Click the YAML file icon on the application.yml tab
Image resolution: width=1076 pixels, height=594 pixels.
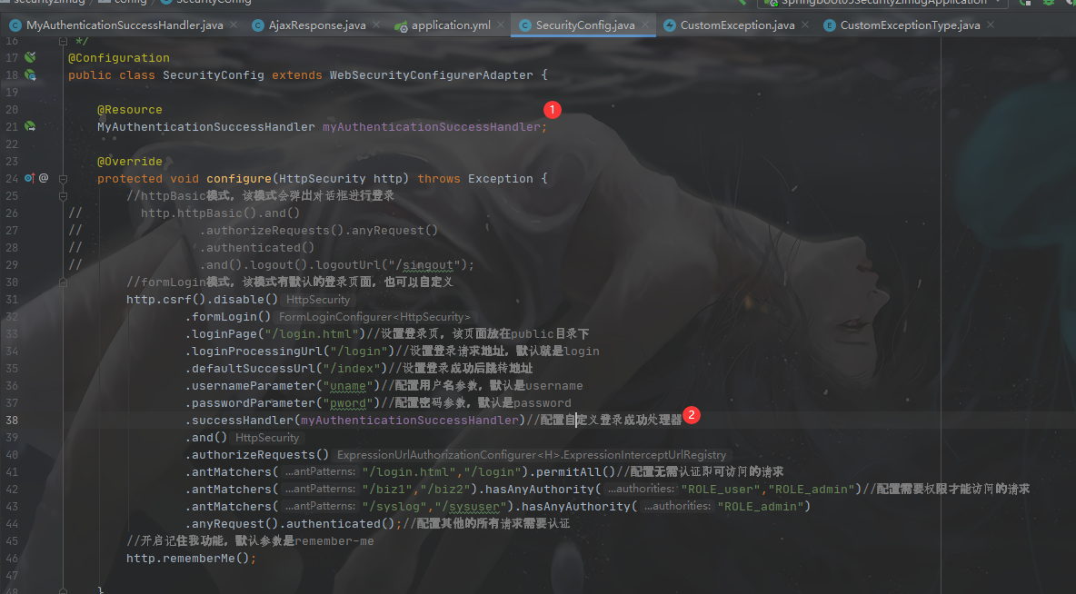coord(400,25)
